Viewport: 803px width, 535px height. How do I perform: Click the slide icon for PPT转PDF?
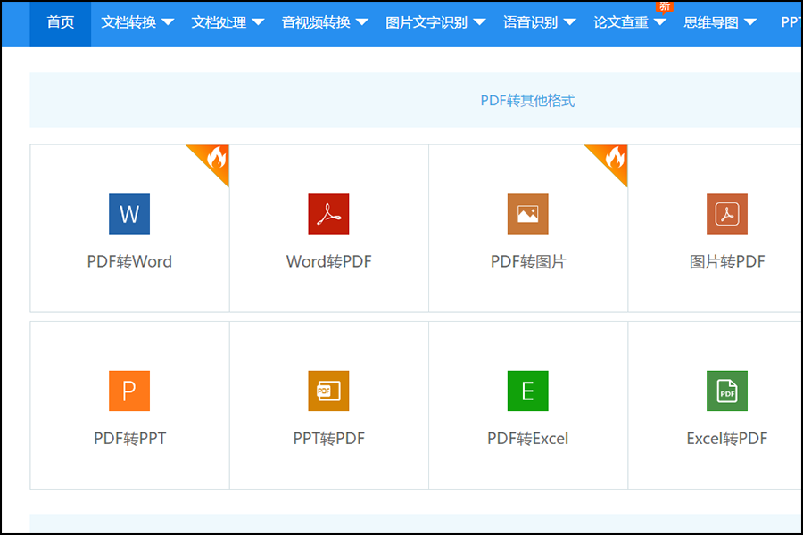click(328, 391)
